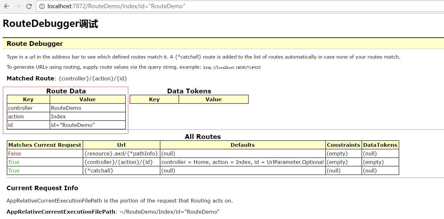The height and width of the screenshot is (219, 444).
Task: Open the site info icon in the address bar
Action: click(x=42, y=6)
